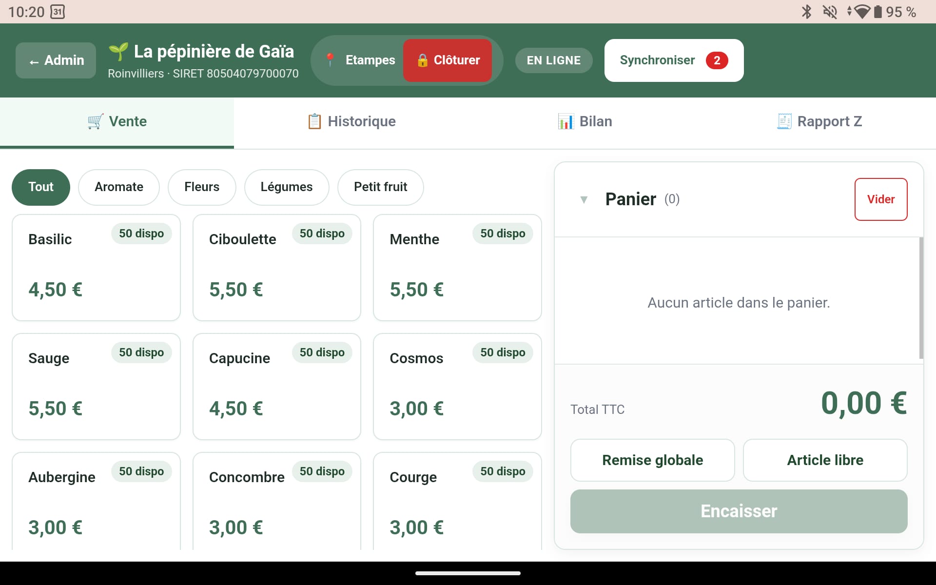Add Capucine to the cart
This screenshot has width=936, height=585.
(x=277, y=387)
